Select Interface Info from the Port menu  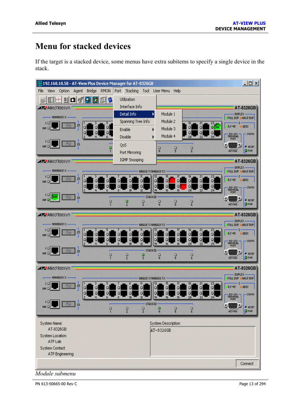[135, 107]
